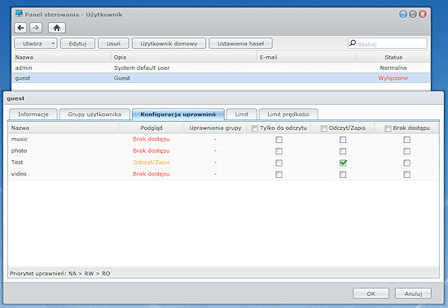Click the Uprawnienia grupy column header
448x308 pixels.
coord(215,128)
